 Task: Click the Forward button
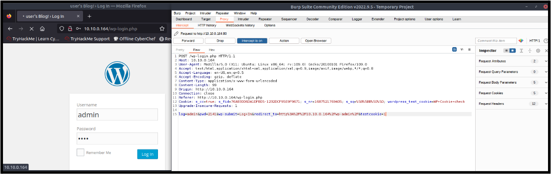[189, 41]
